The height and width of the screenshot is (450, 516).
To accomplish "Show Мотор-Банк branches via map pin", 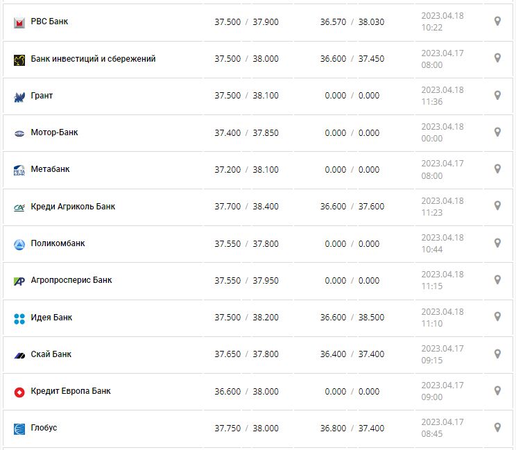I will (497, 132).
